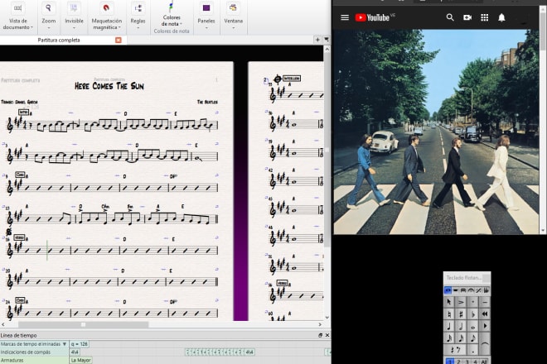Switch to the articulations (fermata) keypad layout tab
The image size is (547, 364).
click(x=471, y=290)
